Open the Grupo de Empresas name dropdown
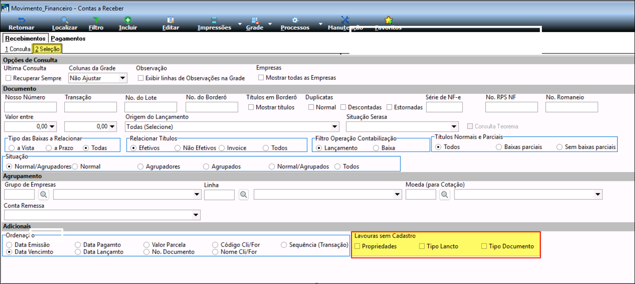The height and width of the screenshot is (284, 635). [x=197, y=194]
